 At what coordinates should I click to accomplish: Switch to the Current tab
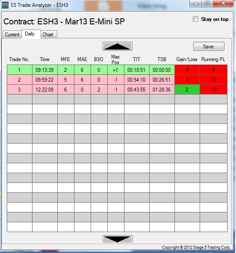12,34
